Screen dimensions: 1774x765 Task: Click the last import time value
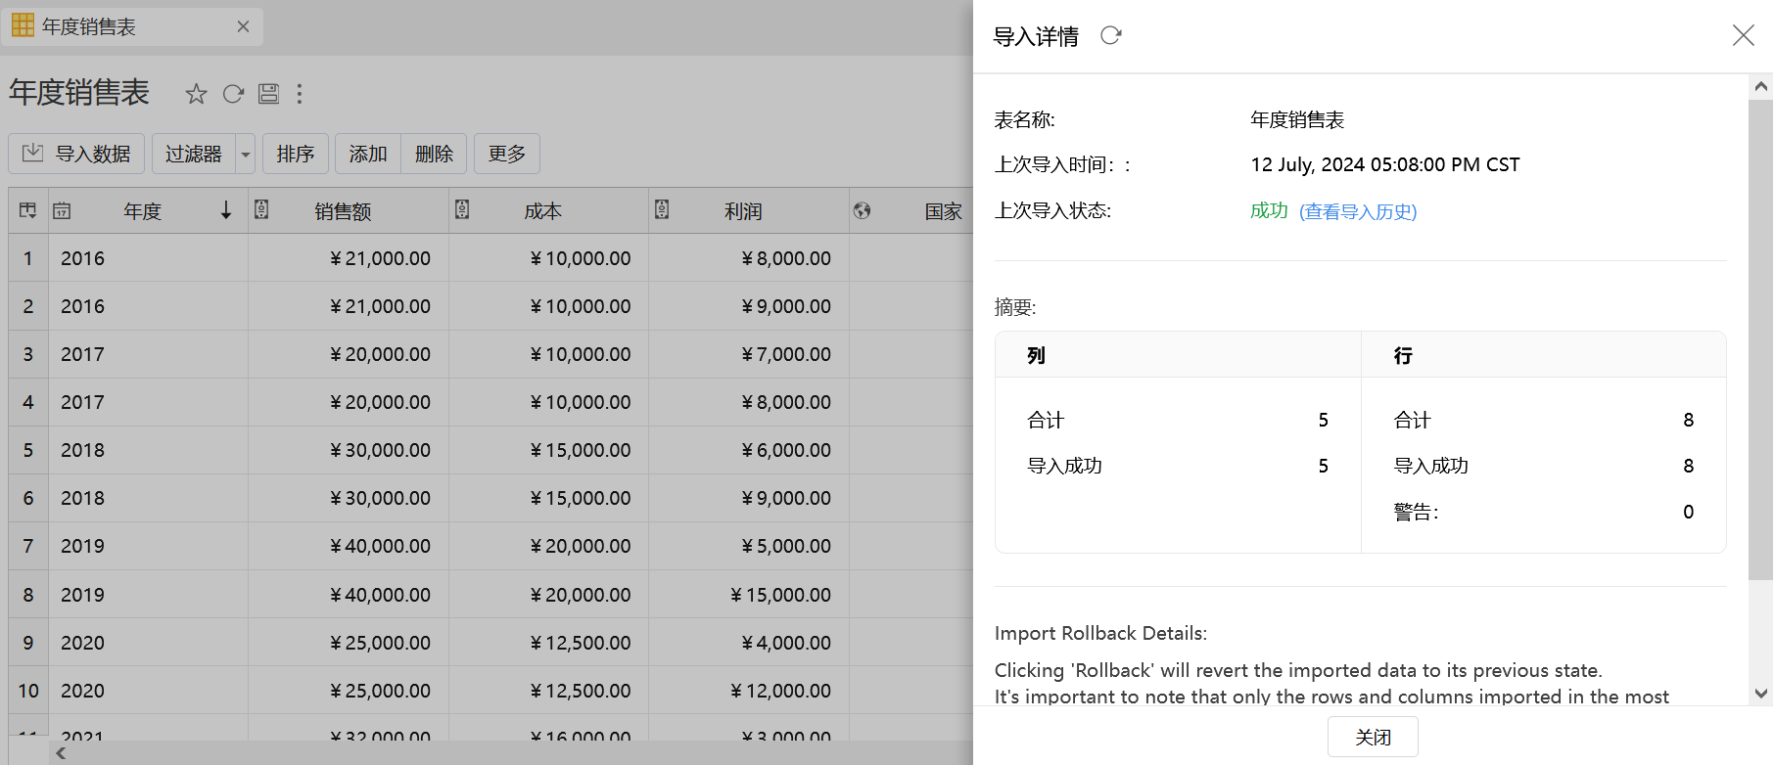1384,164
